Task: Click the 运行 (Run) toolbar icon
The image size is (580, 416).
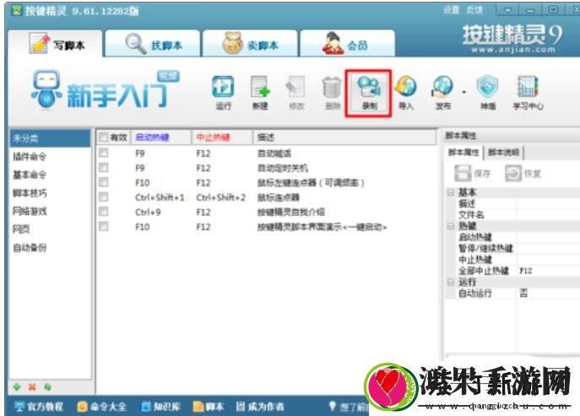Action: point(223,93)
